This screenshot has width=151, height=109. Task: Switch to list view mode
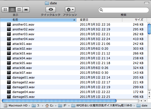12,10
